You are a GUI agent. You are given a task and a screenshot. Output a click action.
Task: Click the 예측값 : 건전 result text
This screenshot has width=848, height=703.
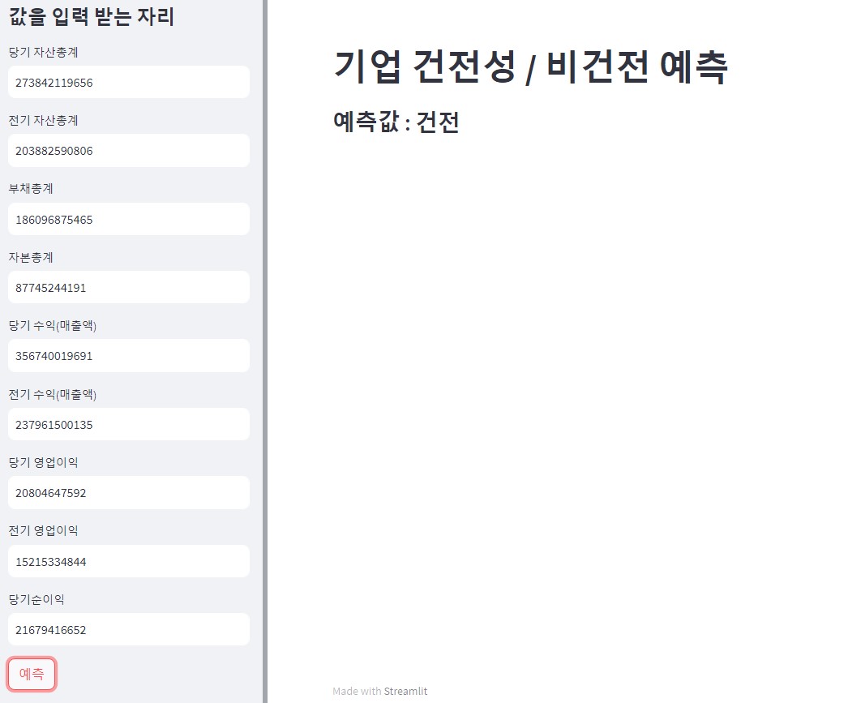tap(396, 122)
